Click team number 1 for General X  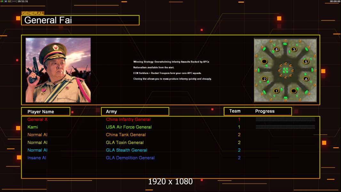coord(239,119)
